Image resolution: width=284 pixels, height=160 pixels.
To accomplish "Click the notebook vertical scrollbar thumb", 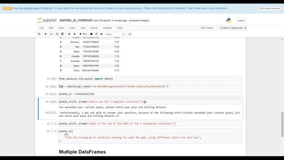I will (x=282, y=124).
